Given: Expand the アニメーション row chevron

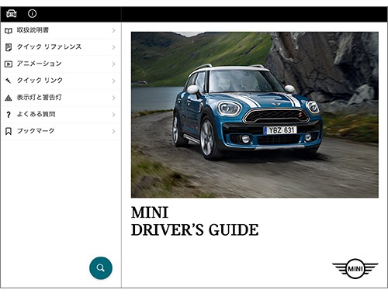Looking at the screenshot, I should (x=113, y=64).
